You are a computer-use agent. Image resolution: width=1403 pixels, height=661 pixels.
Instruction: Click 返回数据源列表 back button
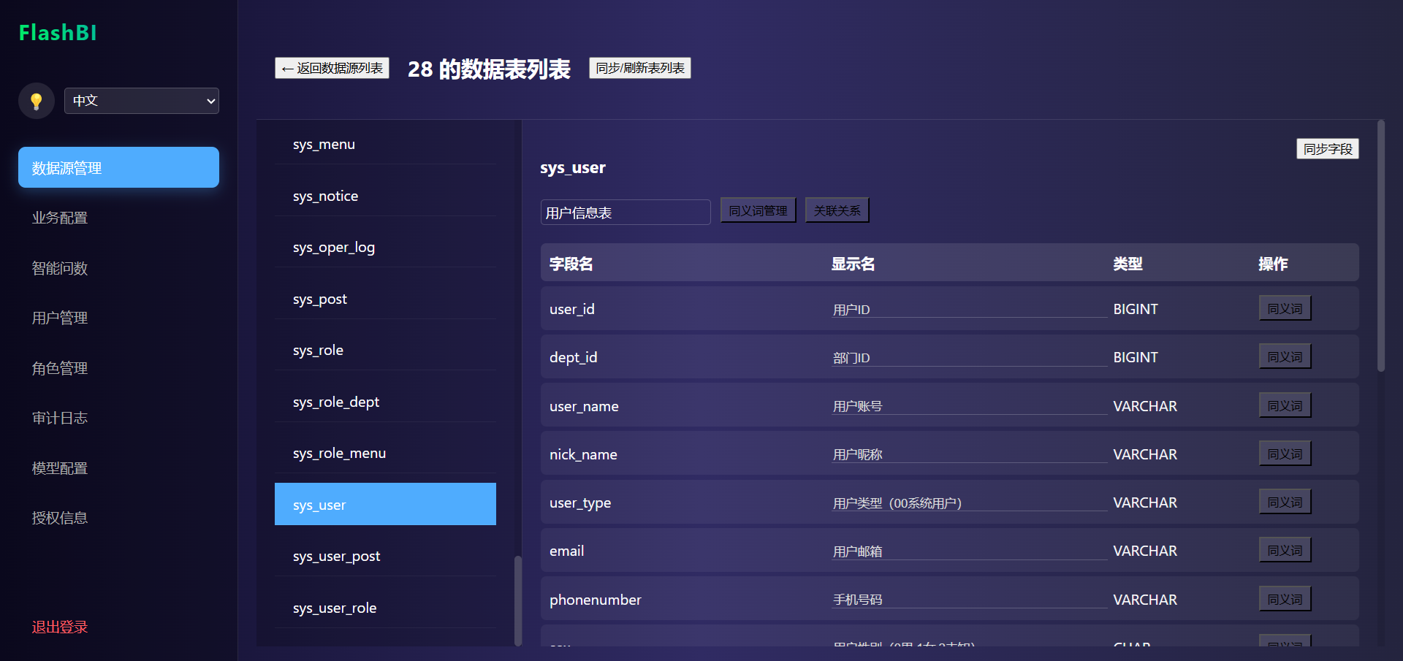pyautogui.click(x=332, y=68)
